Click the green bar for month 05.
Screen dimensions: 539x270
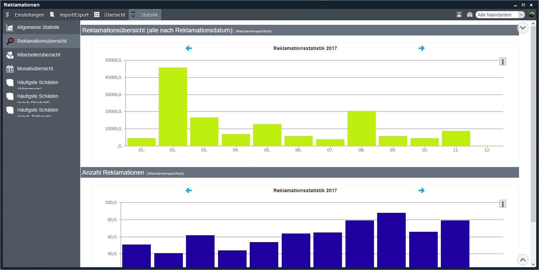click(x=267, y=135)
